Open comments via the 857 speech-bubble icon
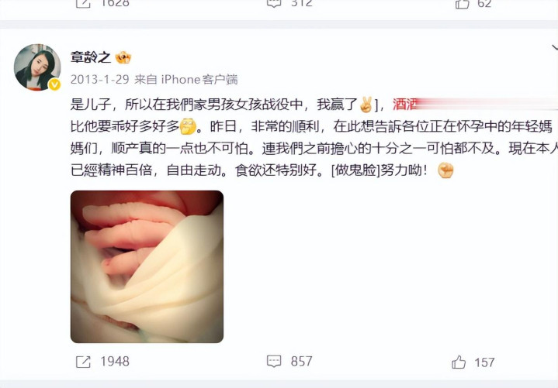 pyautogui.click(x=274, y=362)
